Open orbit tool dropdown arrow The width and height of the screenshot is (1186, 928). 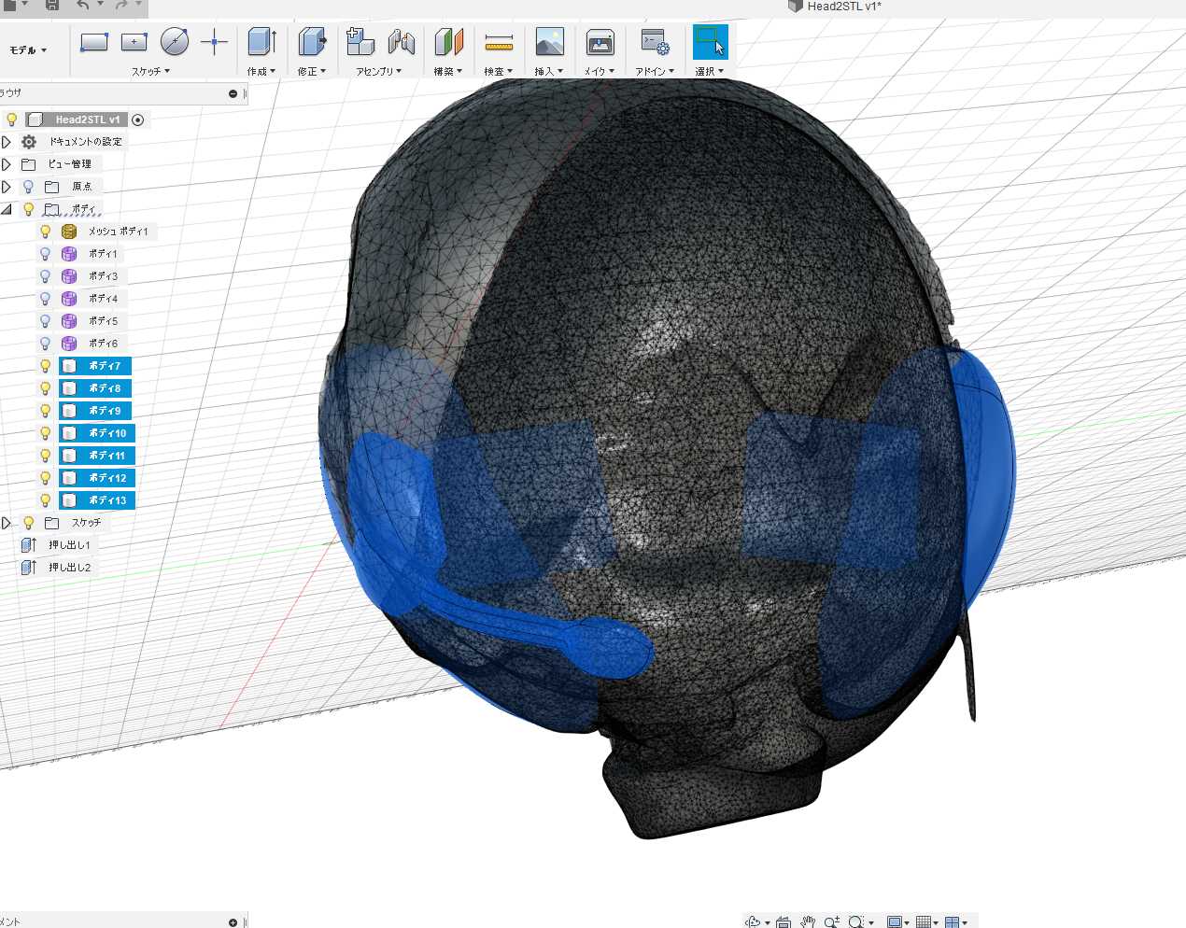click(x=768, y=922)
